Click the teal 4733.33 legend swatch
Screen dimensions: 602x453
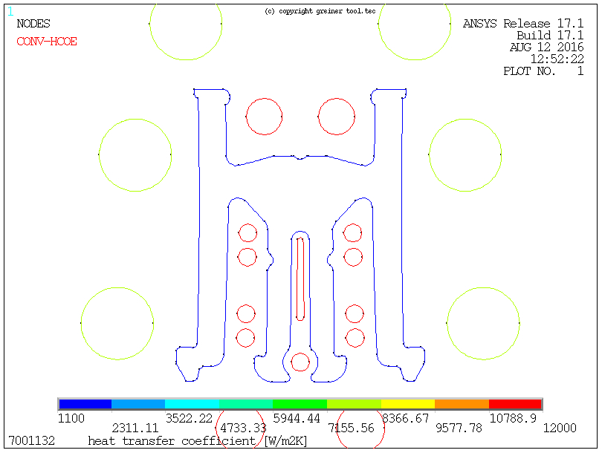click(x=246, y=404)
